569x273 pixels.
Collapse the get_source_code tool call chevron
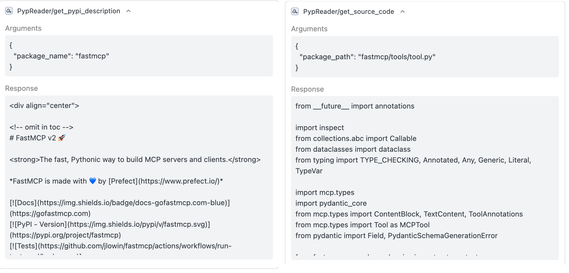[403, 12]
